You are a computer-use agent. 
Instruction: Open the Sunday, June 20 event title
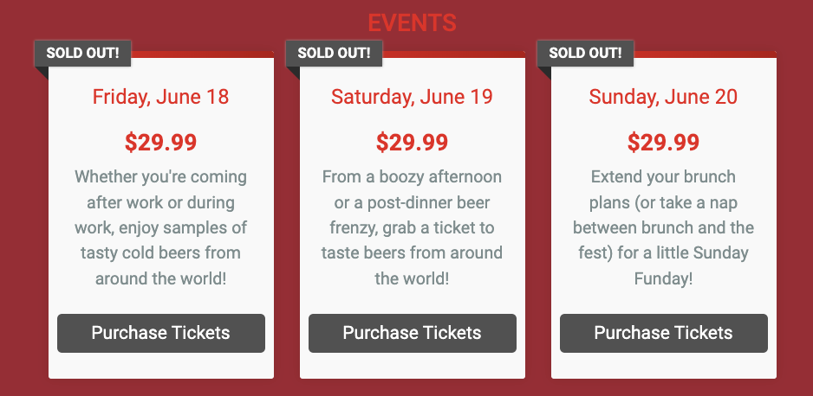[664, 96]
